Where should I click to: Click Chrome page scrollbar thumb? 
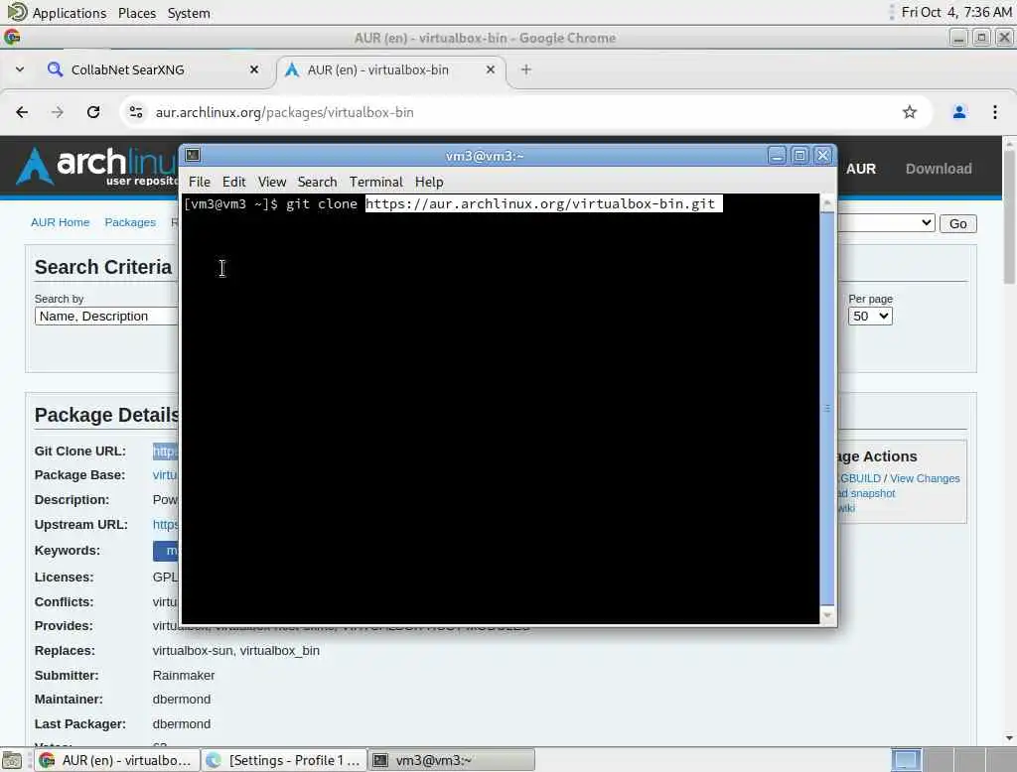pos(1009,217)
